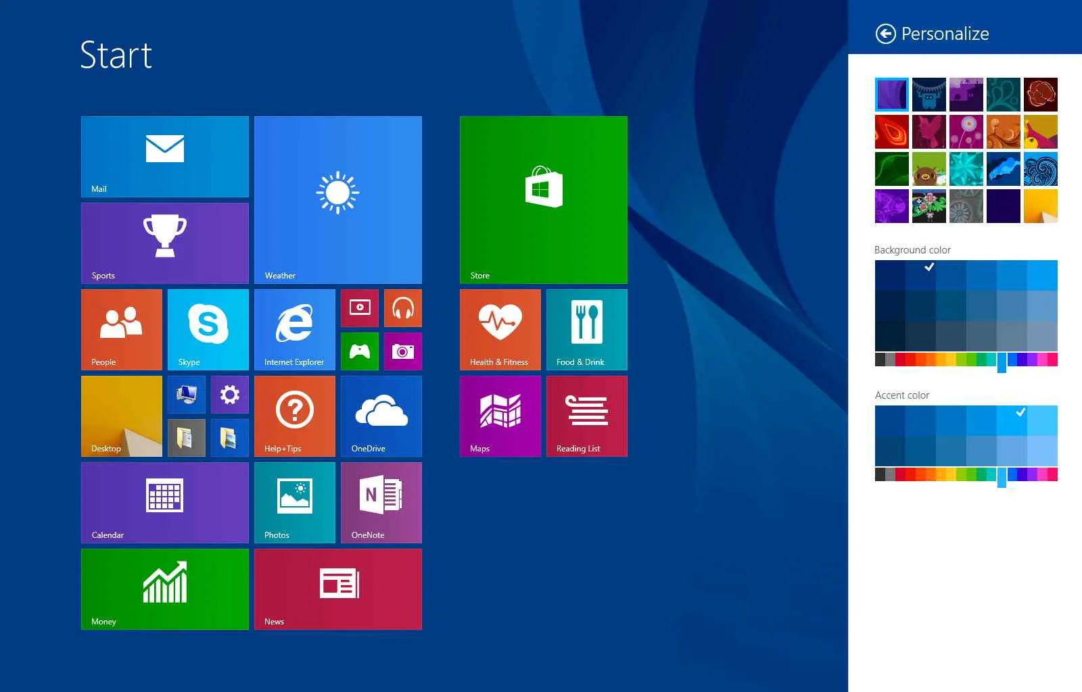1082x692 pixels.
Task: Launch the Money tile
Action: point(165,589)
